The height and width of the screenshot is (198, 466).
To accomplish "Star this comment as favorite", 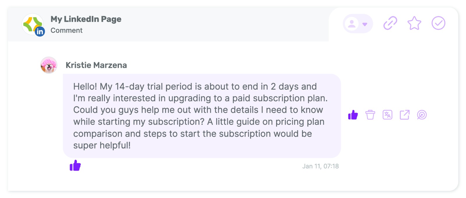I will point(414,23).
